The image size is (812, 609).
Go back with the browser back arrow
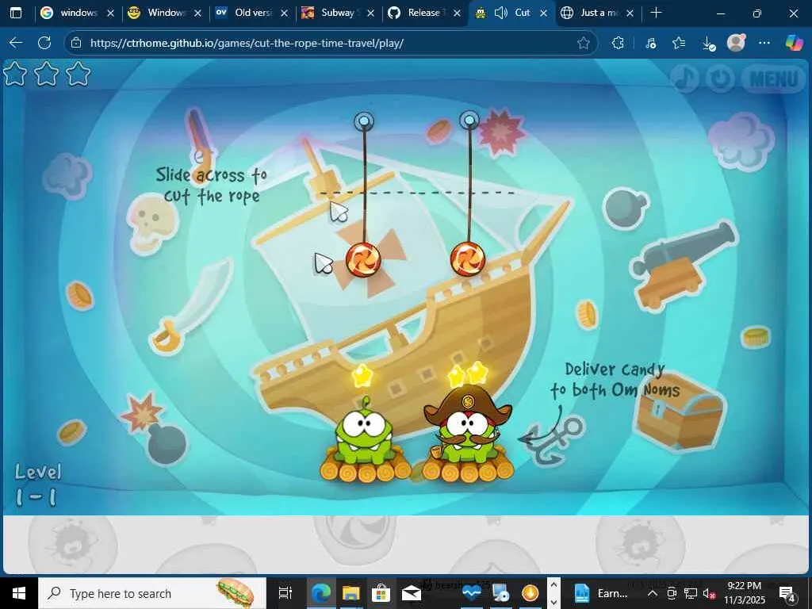click(16, 43)
